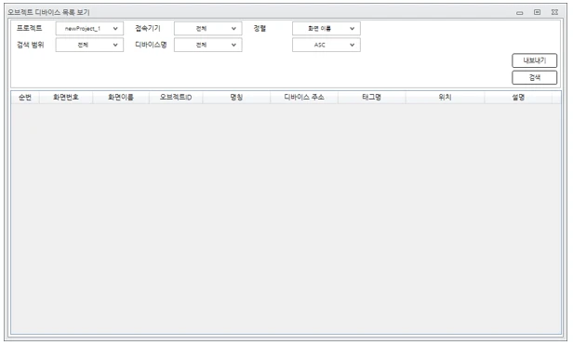Click the 검색 button

534,77
